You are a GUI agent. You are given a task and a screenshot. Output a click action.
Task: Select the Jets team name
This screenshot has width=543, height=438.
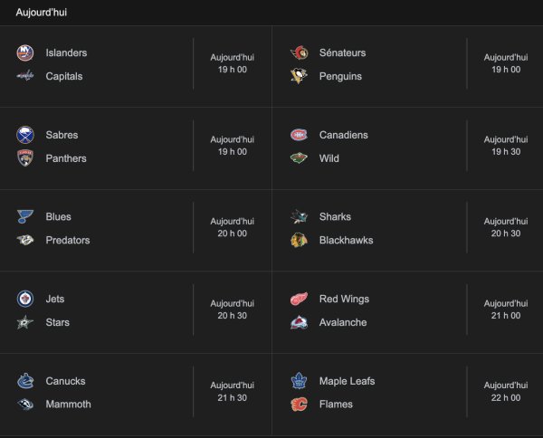(x=55, y=300)
